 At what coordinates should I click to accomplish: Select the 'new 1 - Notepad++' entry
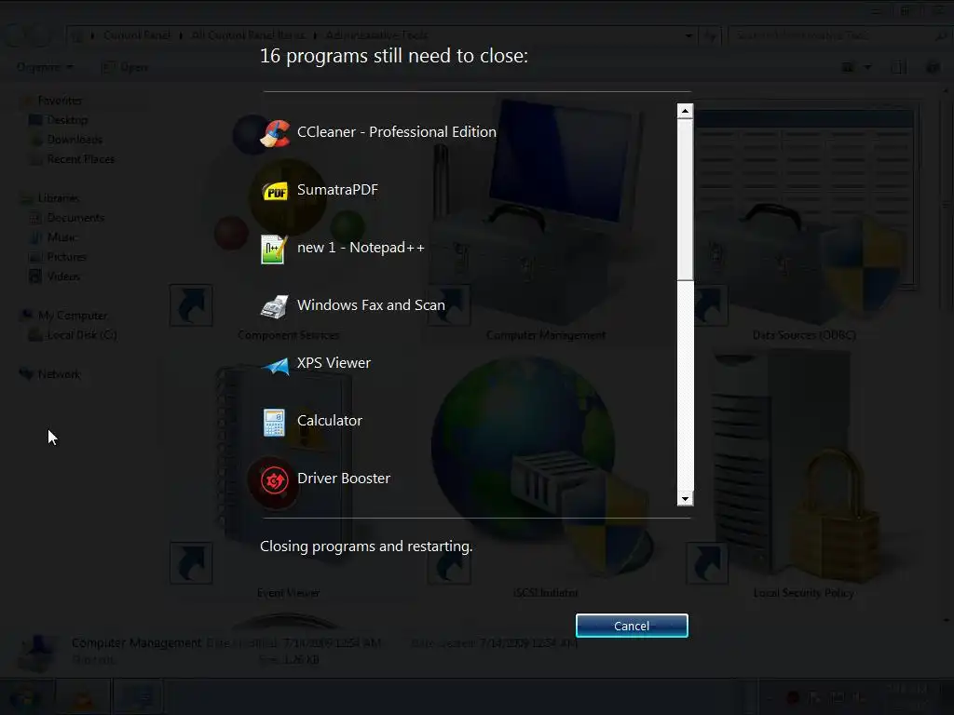point(361,248)
